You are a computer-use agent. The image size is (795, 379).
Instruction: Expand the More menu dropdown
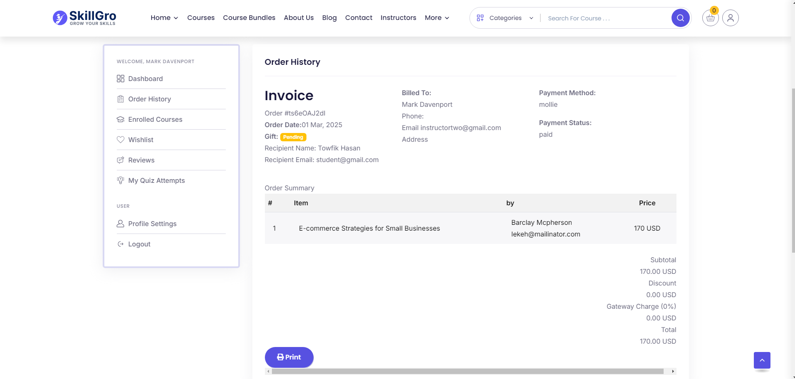click(437, 18)
